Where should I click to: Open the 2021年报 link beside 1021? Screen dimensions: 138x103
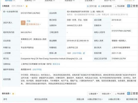77,53
